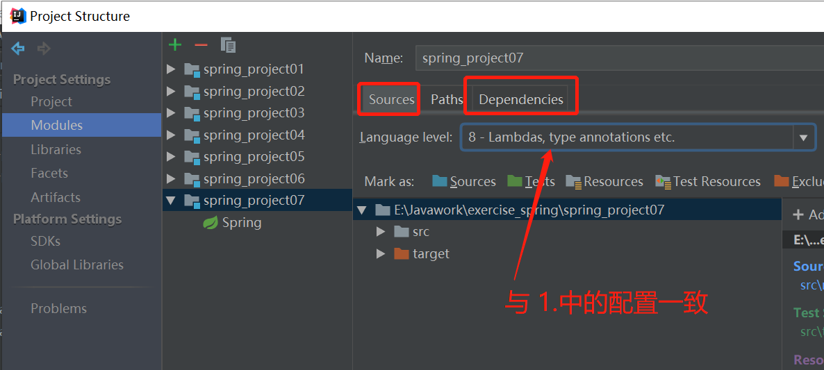Open Global Libraries settings
Screen dimensions: 824x370
tap(76, 265)
